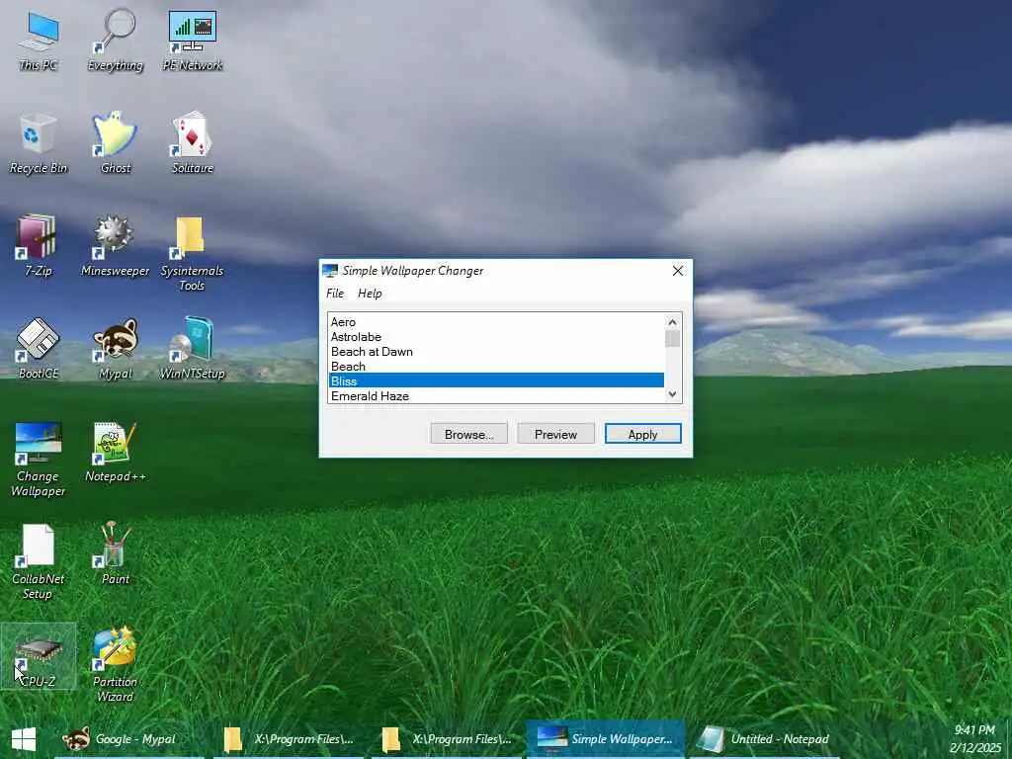Select the BootICE shortcut icon
The height and width of the screenshot is (759, 1012).
click(x=39, y=349)
